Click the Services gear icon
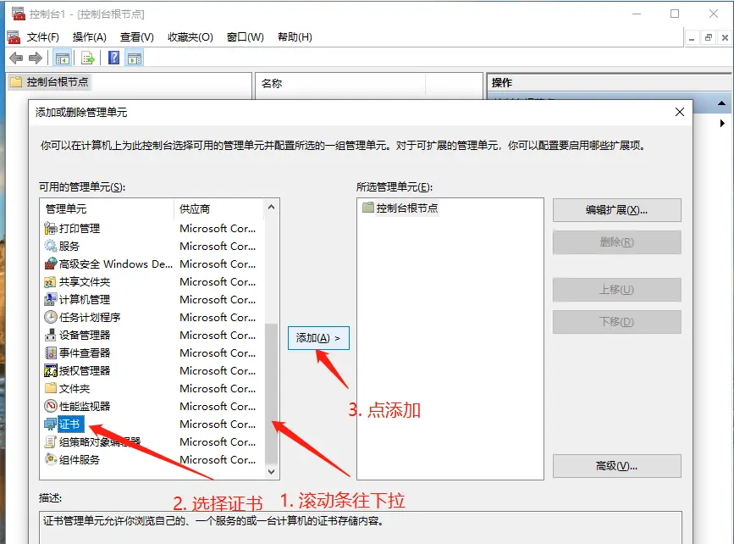The width and height of the screenshot is (734, 544). tap(51, 246)
